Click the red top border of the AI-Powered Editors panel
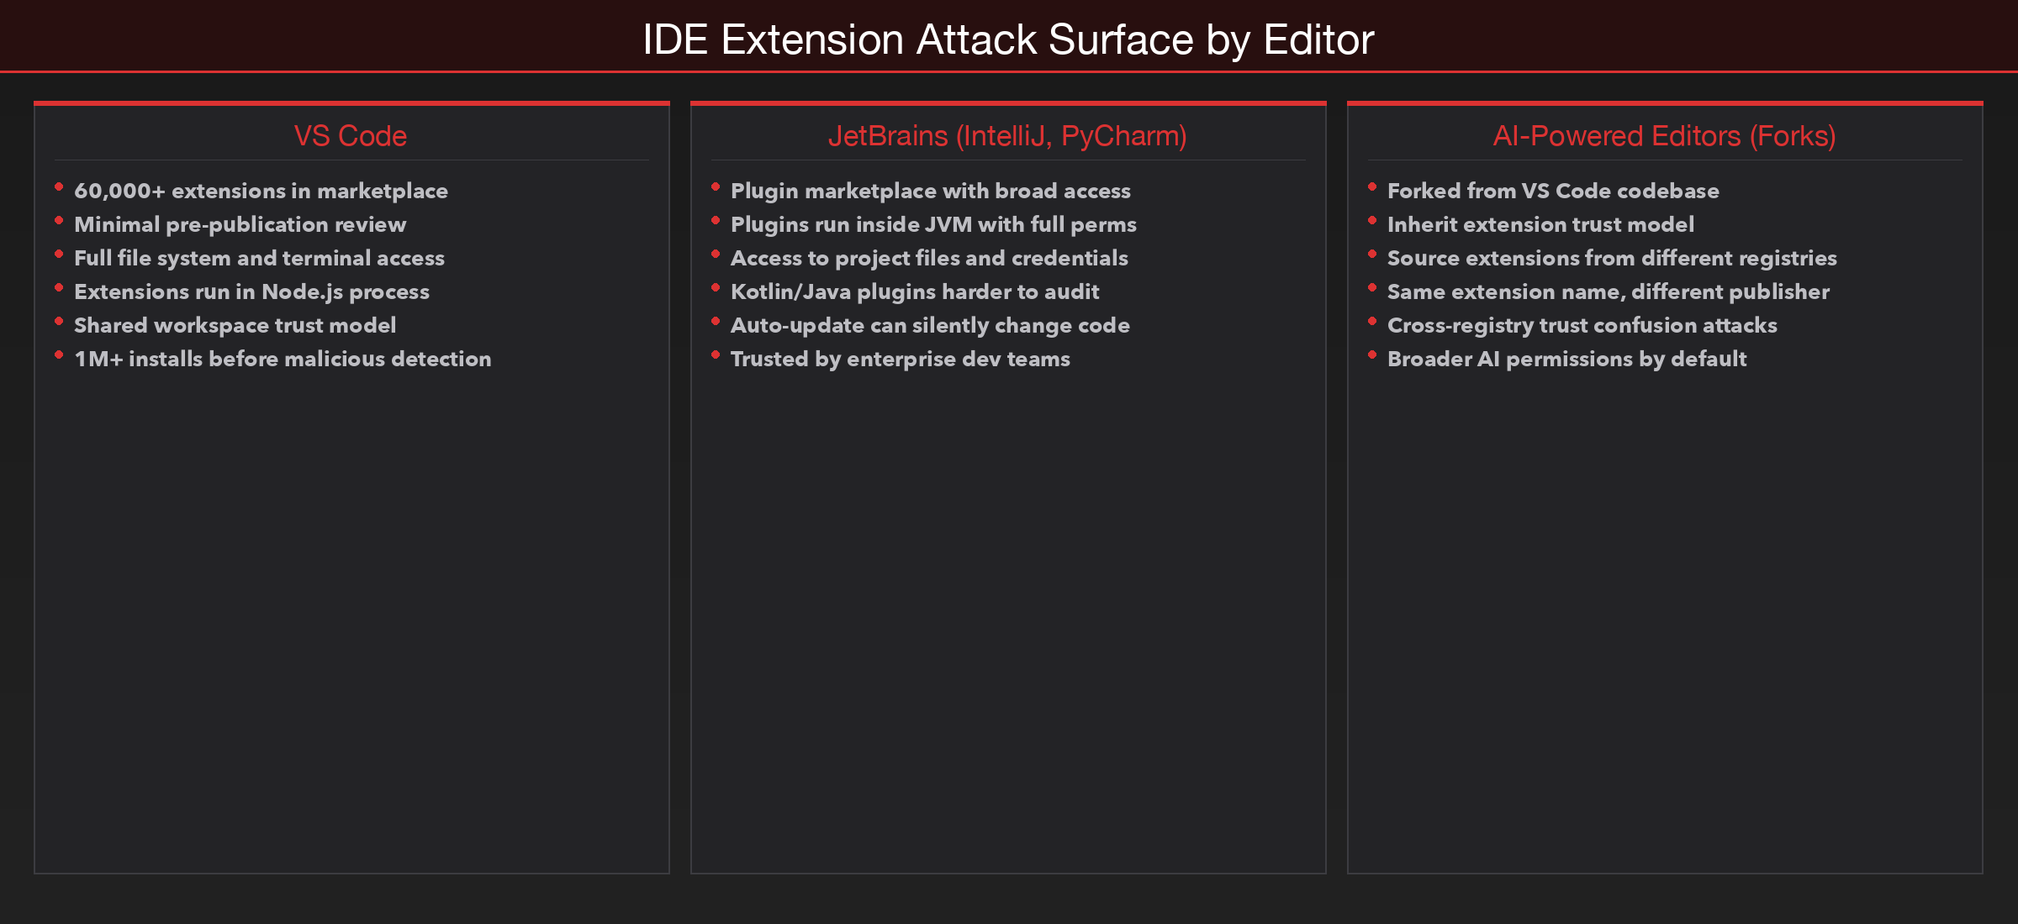Image resolution: width=2018 pixels, height=924 pixels. (x=1664, y=103)
